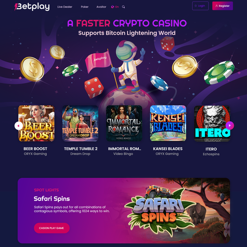The width and height of the screenshot is (247, 247).
Task: Click the Login button
Action: point(201,6)
